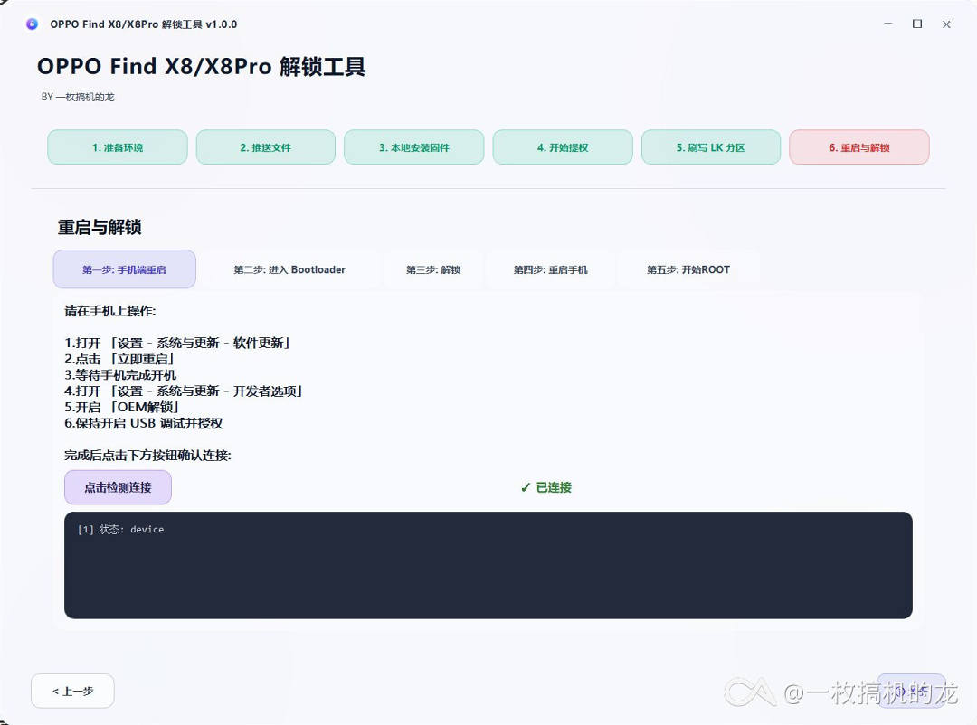Image resolution: width=977 pixels, height=725 pixels.
Task: Click line 1.打开「设置 - 系统与更新 - 软件更新」
Action: click(177, 344)
